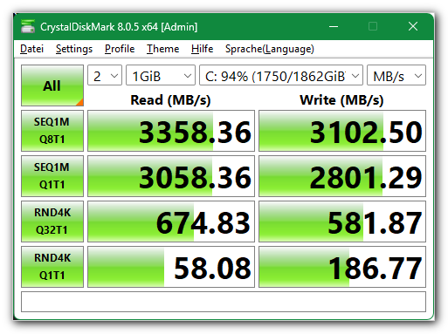Run the RND4K Q32T1 test

(52, 222)
